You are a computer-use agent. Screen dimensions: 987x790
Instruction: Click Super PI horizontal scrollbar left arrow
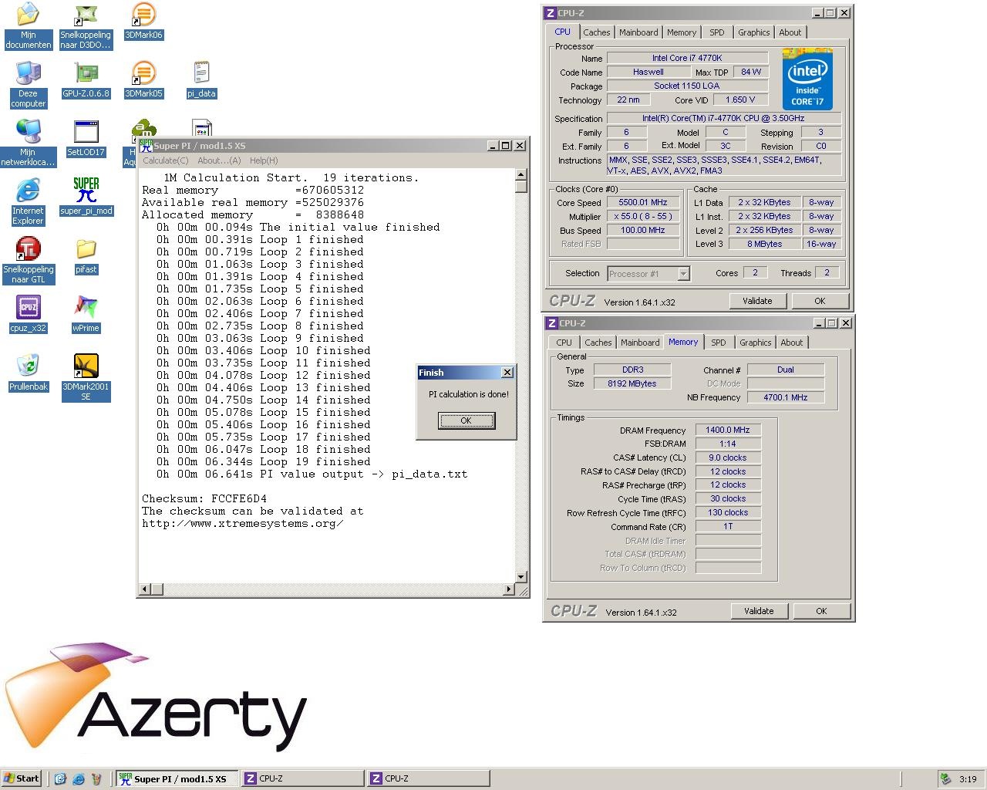click(144, 589)
